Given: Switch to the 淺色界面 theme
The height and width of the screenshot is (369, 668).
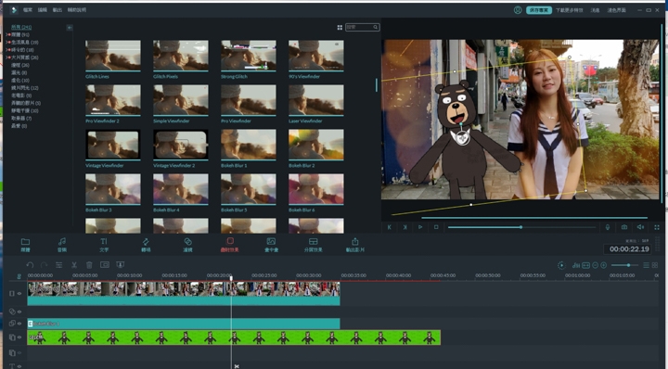Looking at the screenshot, I should pos(616,10).
